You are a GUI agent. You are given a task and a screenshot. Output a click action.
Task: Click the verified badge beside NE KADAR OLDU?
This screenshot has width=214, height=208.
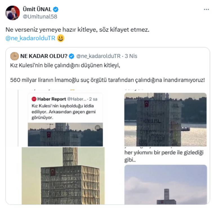pos(72,56)
